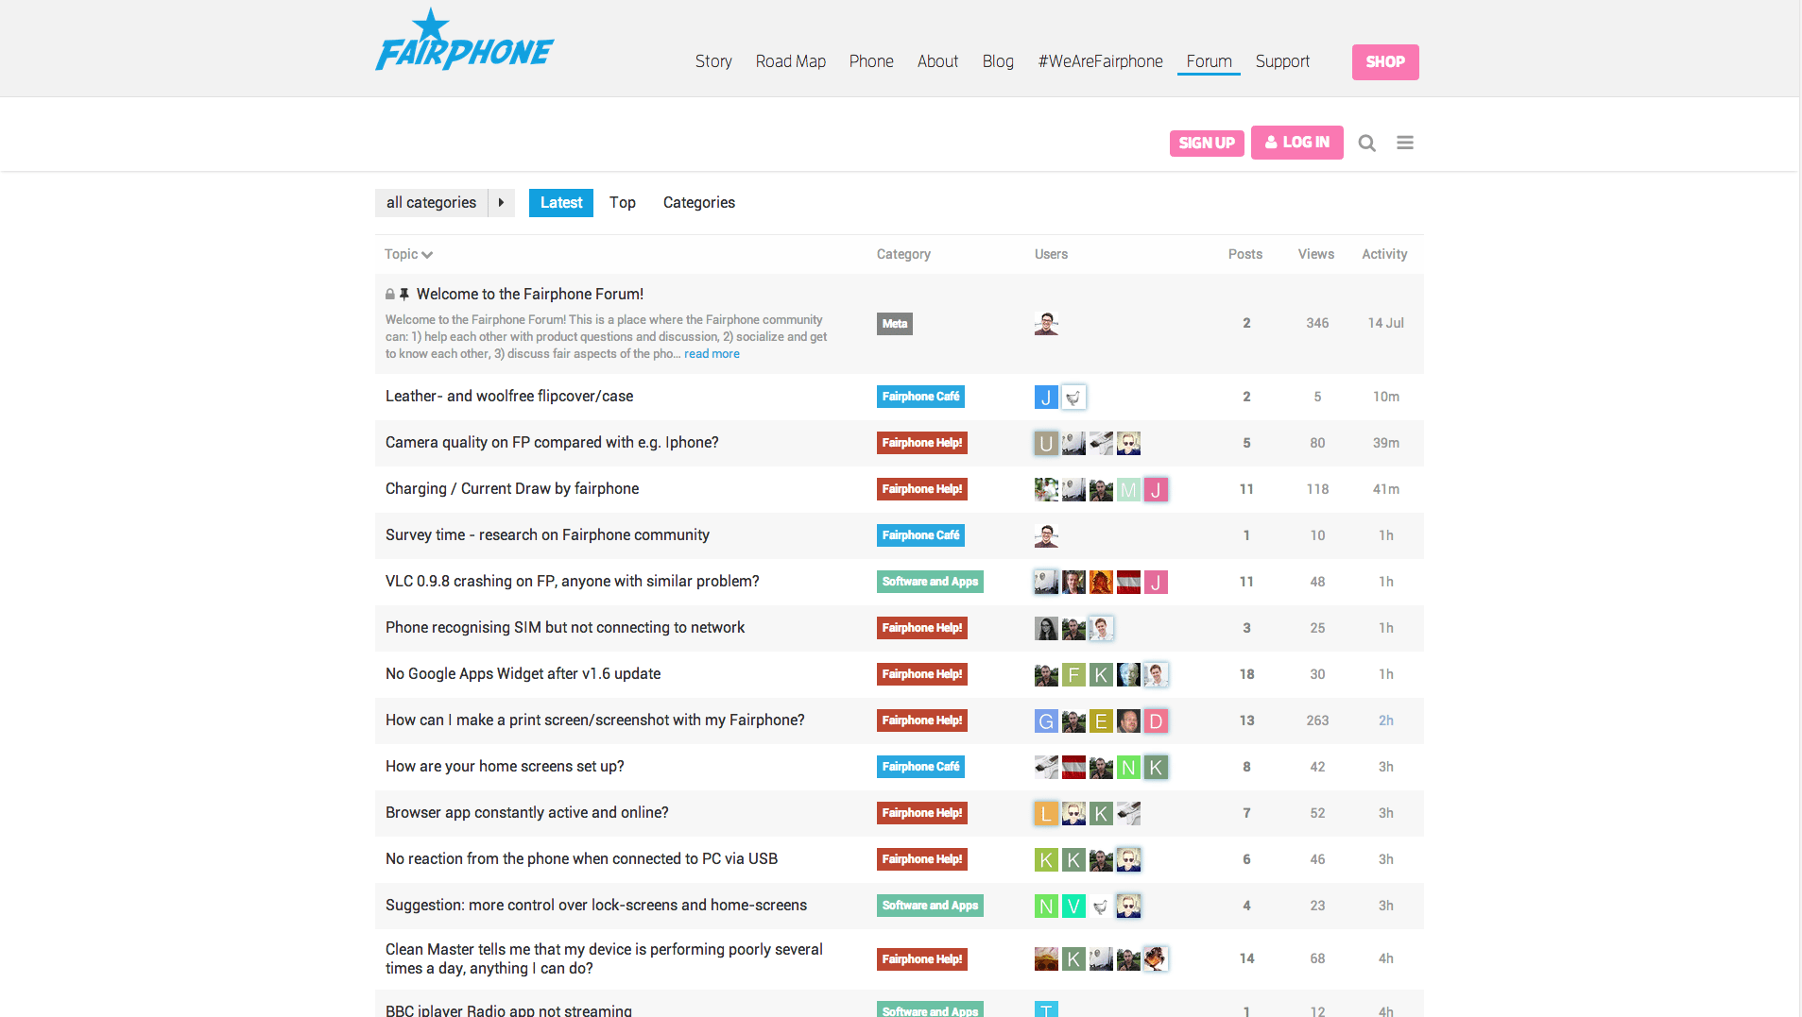Open M avatar in Charging row

point(1128,490)
